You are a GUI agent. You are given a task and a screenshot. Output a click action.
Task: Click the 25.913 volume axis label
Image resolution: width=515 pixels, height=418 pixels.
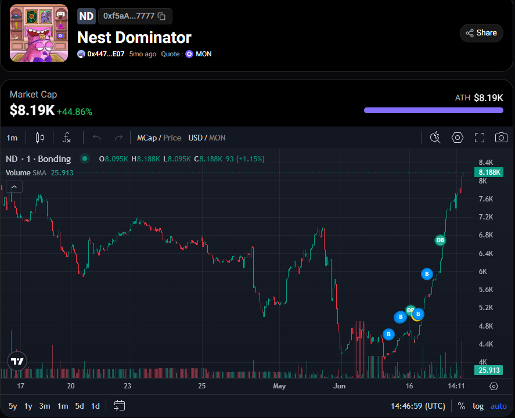pyautogui.click(x=489, y=370)
